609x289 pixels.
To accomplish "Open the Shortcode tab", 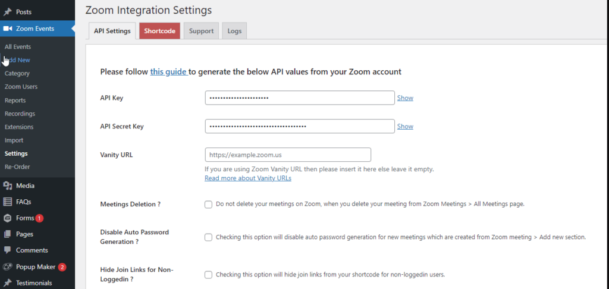I will point(159,31).
